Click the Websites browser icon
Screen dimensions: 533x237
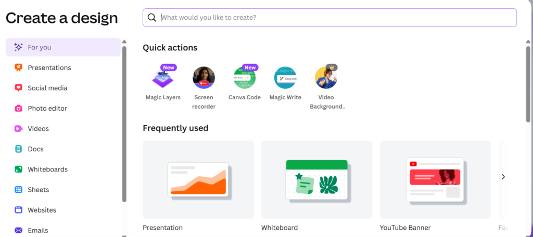18,210
